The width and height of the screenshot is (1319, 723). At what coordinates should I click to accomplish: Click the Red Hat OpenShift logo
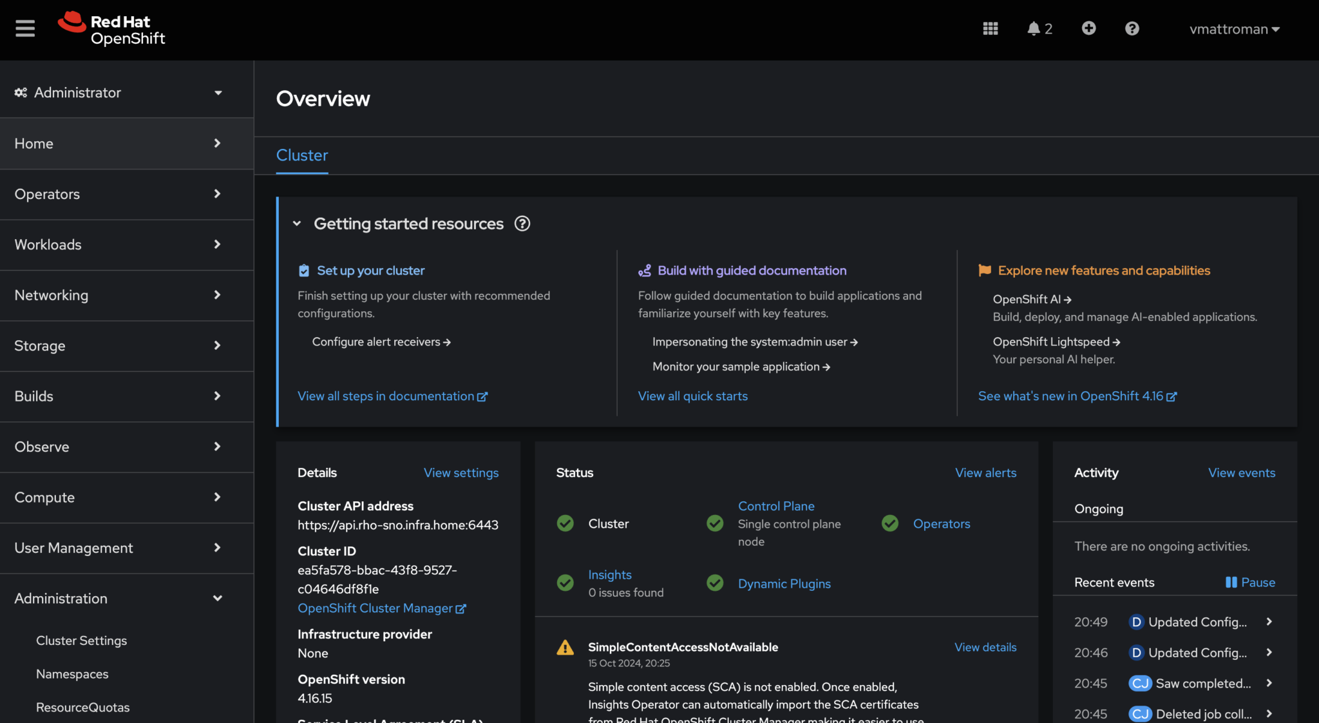point(111,28)
